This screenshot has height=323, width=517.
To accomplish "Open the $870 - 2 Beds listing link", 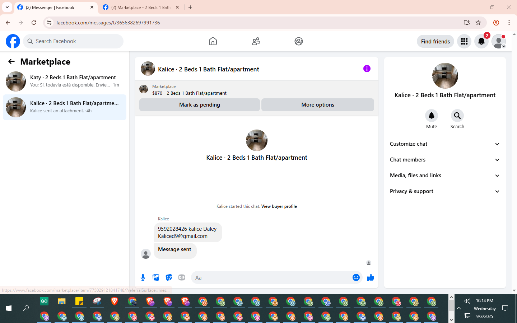I will click(x=189, y=93).
